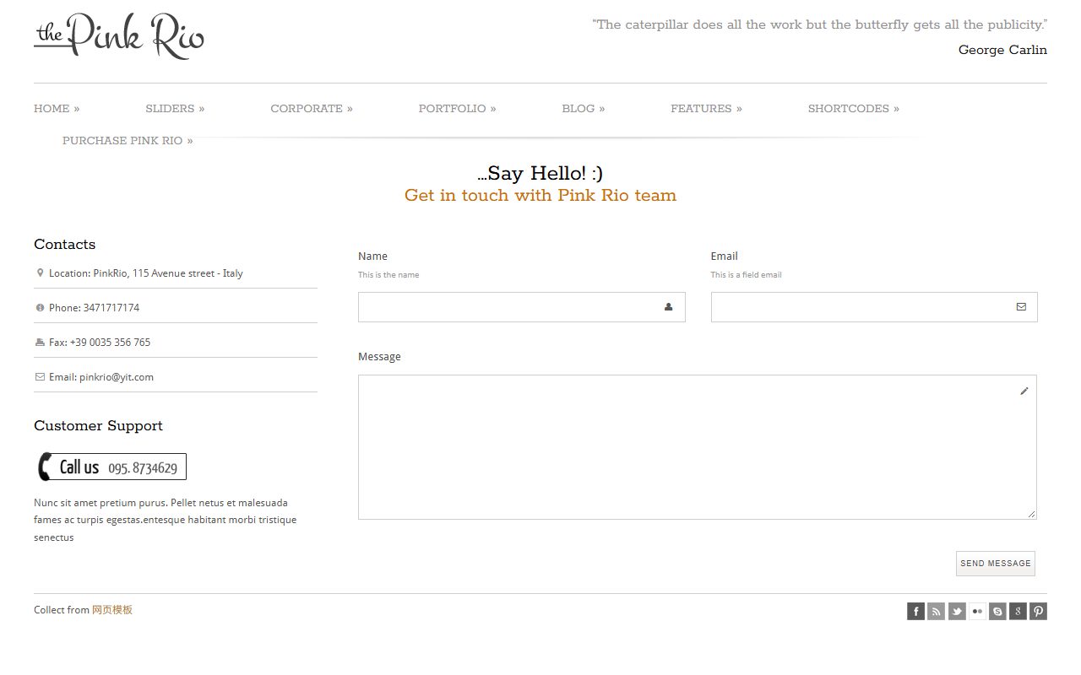Click the 'Contacts' heading
This screenshot has width=1081, height=675.
click(65, 245)
